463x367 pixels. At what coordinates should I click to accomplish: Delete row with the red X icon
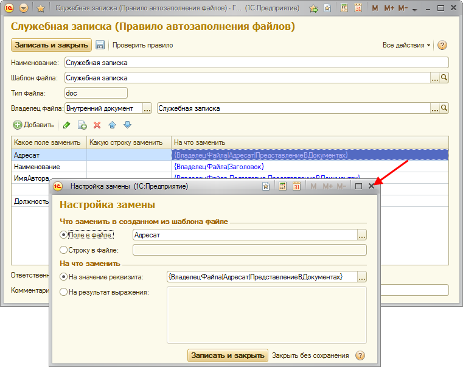coord(97,125)
